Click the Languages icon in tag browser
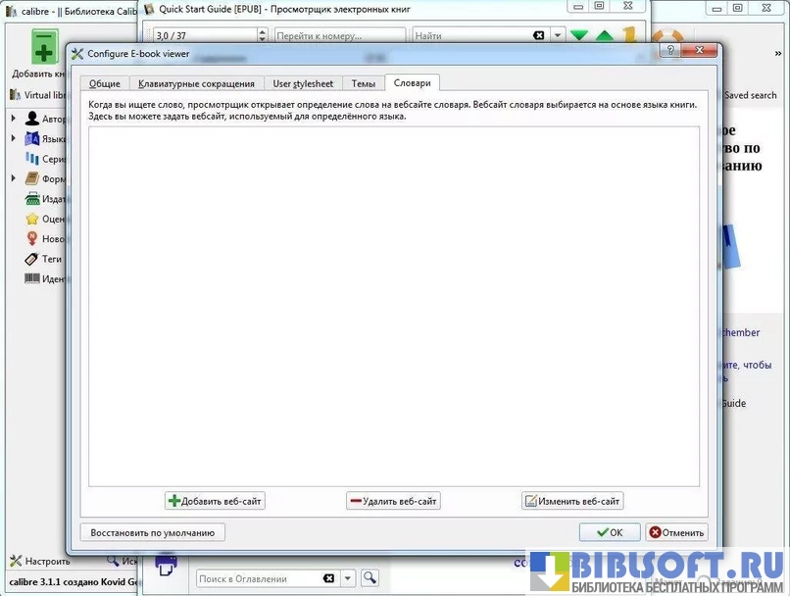Screen dimensions: 790x596 33,138
